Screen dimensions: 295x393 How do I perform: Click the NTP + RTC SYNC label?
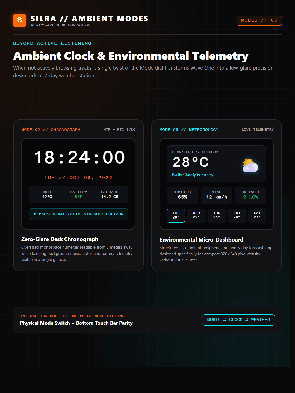[x=119, y=130]
